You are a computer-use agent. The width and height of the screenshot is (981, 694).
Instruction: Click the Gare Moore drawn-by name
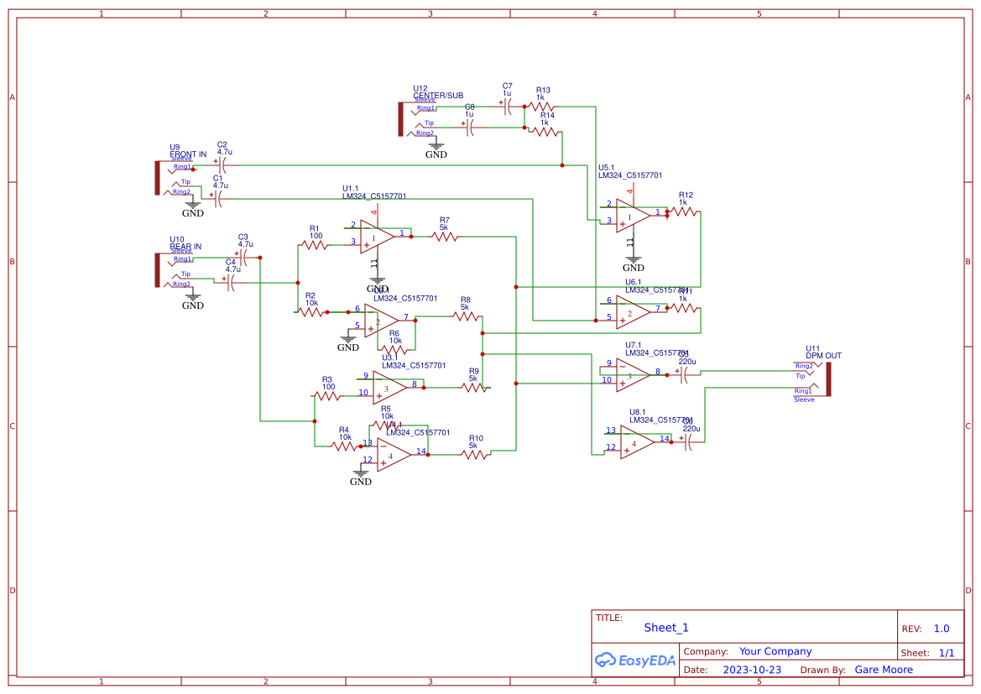883,670
